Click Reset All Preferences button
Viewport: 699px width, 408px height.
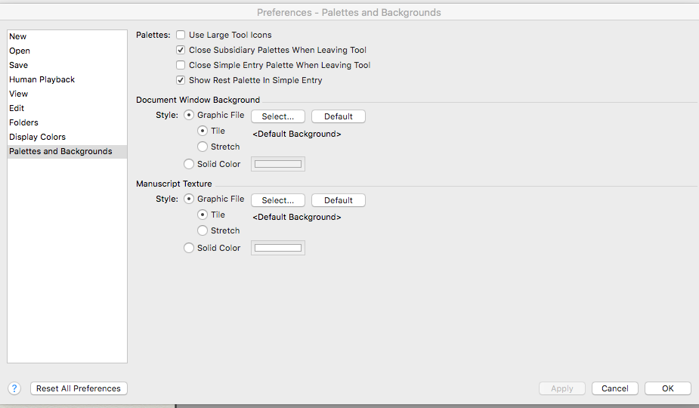[79, 388]
